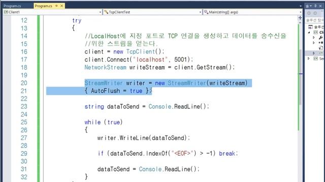Click the TcpClient type on line 16
Screen dimensions: 325x182
pos(141,52)
